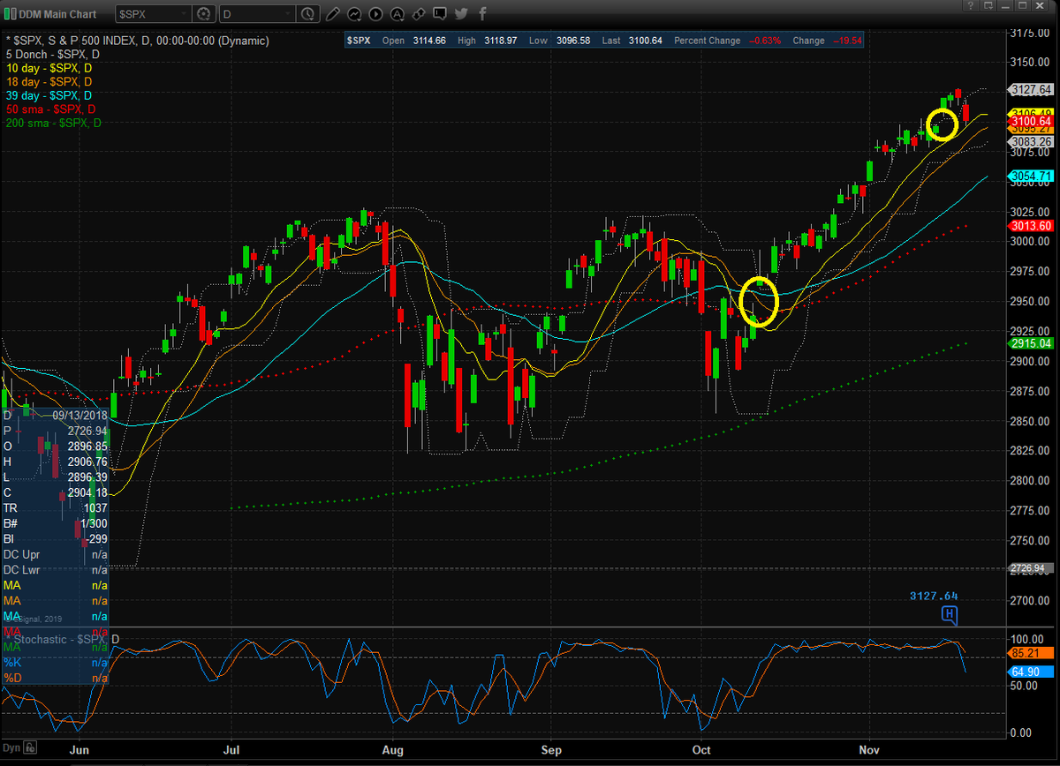Click the red 3100.64 last price tag
Viewport: 1060px width, 766px height.
tap(1033, 121)
